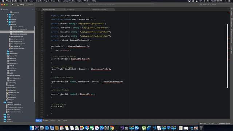233x131 pixels.
Task: Collapse the Controllers folder
Action: tap(3, 102)
